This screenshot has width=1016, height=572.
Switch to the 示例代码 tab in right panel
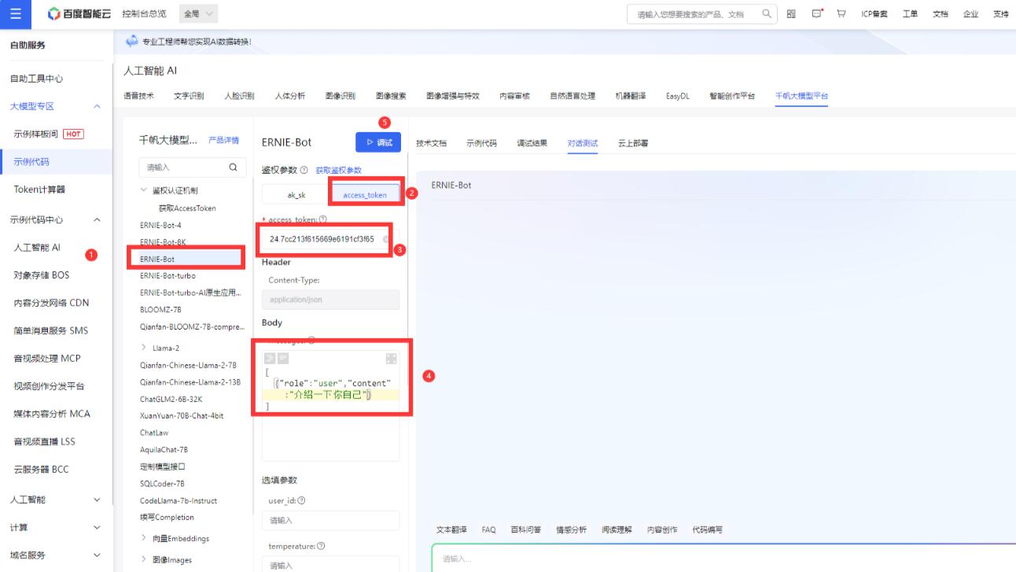(x=481, y=143)
